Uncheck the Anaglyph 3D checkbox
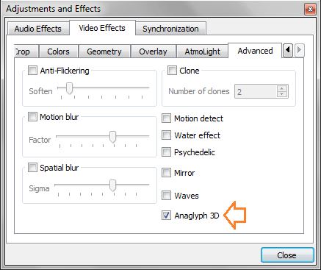This screenshot has height=270, width=321. [x=166, y=216]
